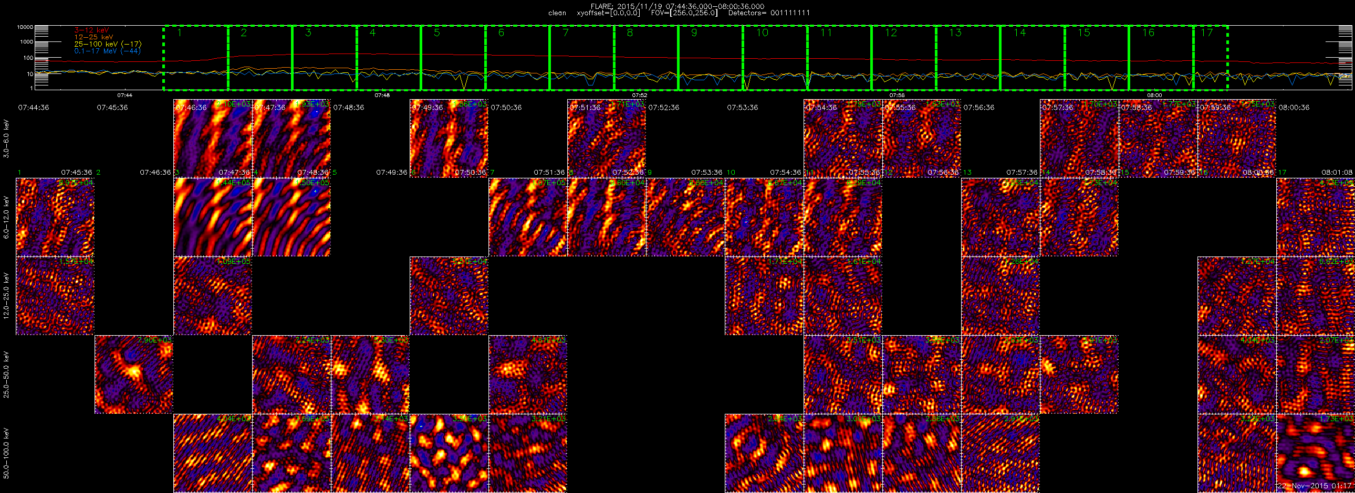
Task: Click the 12.0-25.0 keV row label
Action: point(6,296)
